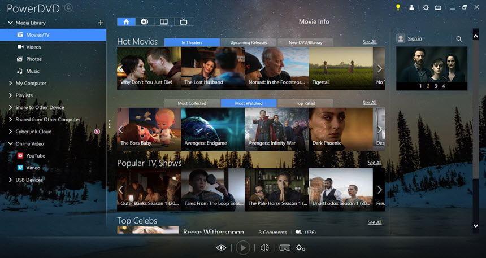Jump to featured slide 3
The width and height of the screenshot is (486, 258).
(x=436, y=86)
